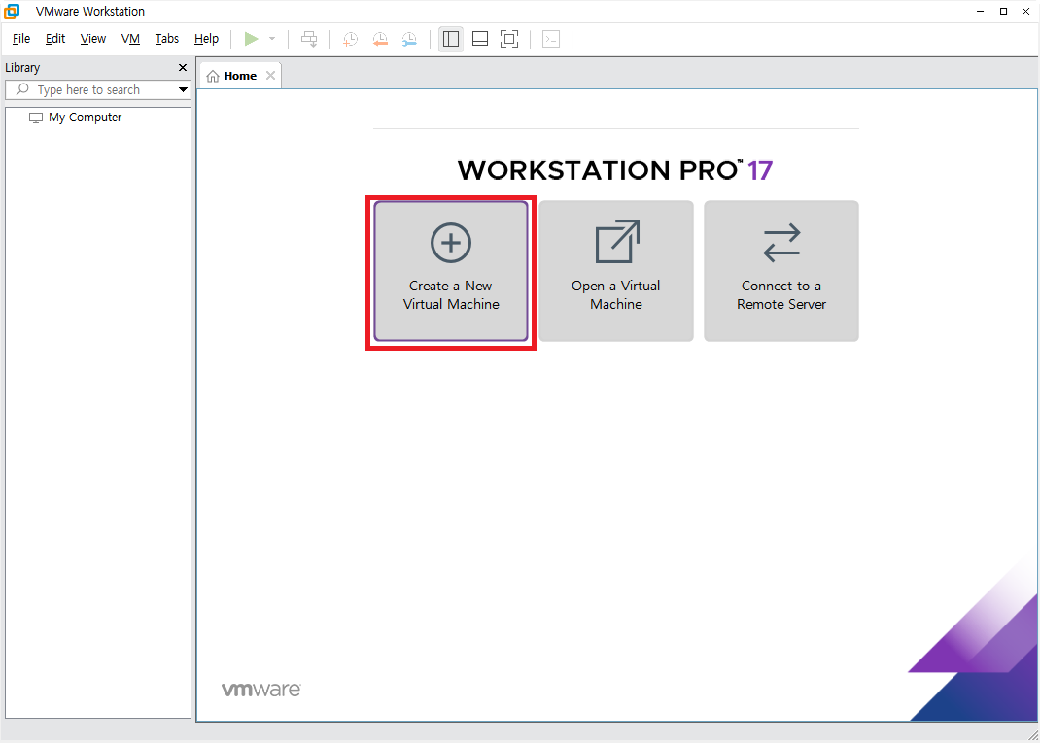
Task: Click the Library search input field
Action: [97, 89]
